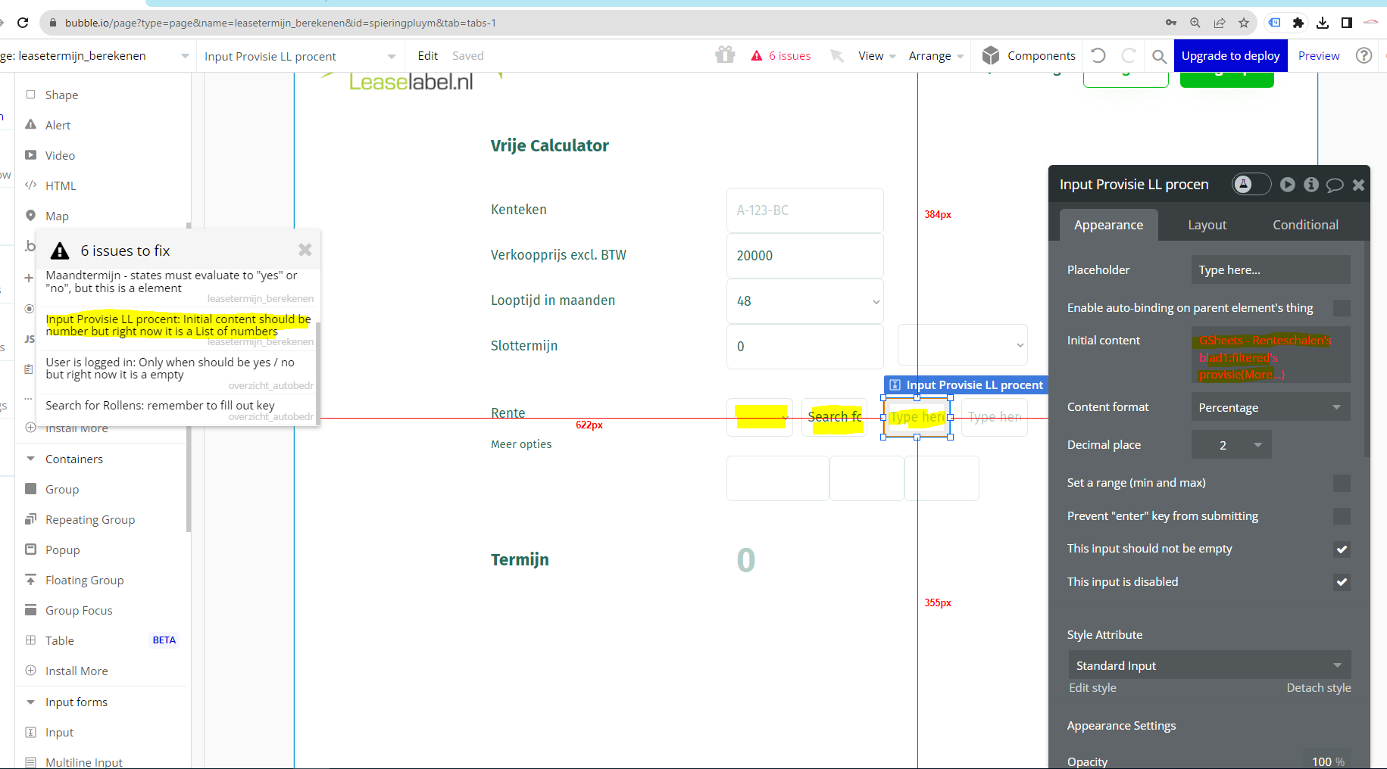Viewport: 1387px width, 769px height.
Task: Open the Looptijd in maanden dropdown
Action: coord(804,301)
